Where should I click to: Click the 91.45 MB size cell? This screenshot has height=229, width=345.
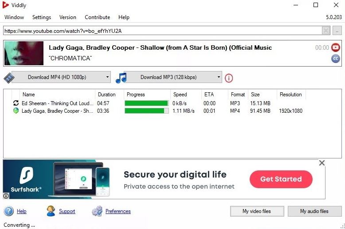click(x=260, y=111)
